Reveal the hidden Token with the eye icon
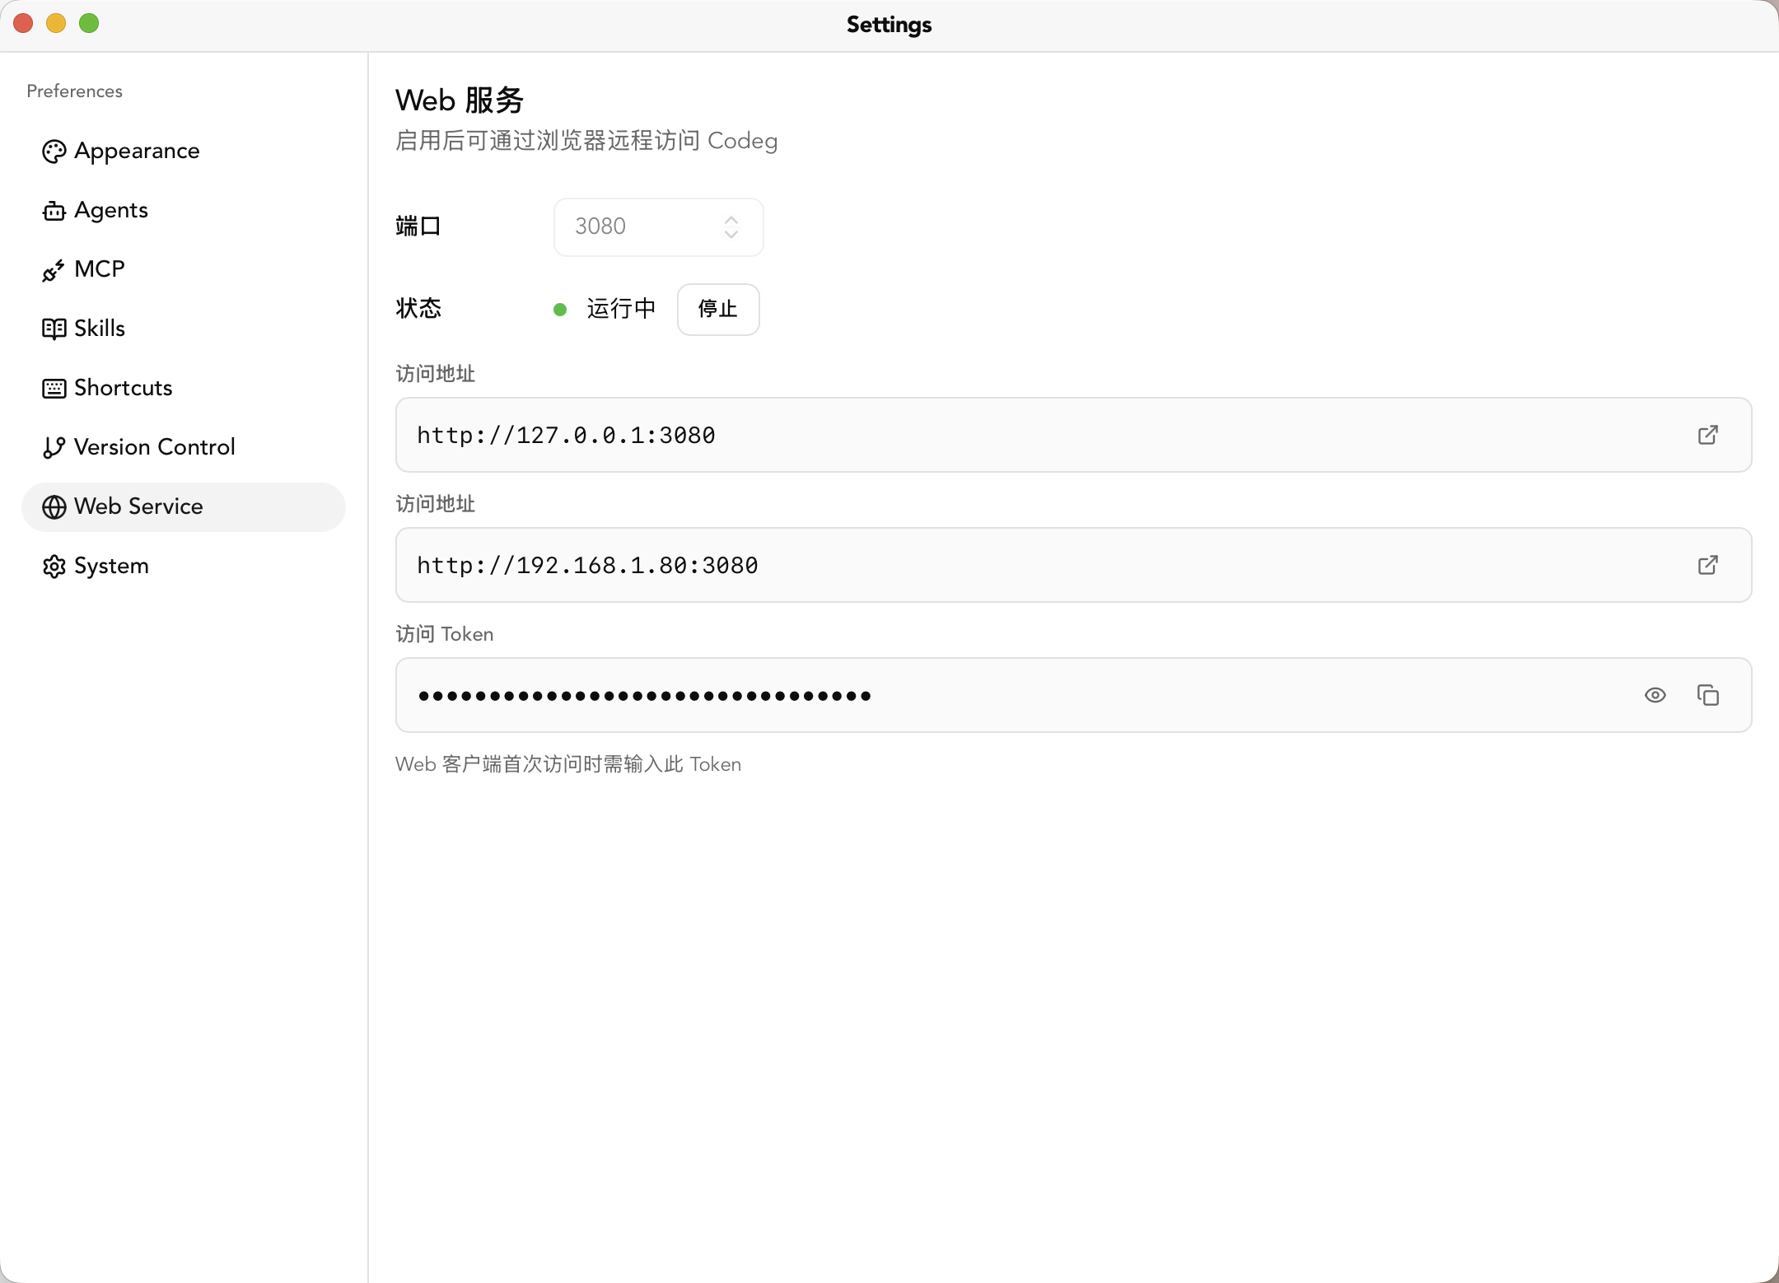This screenshot has width=1779, height=1283. click(1655, 695)
